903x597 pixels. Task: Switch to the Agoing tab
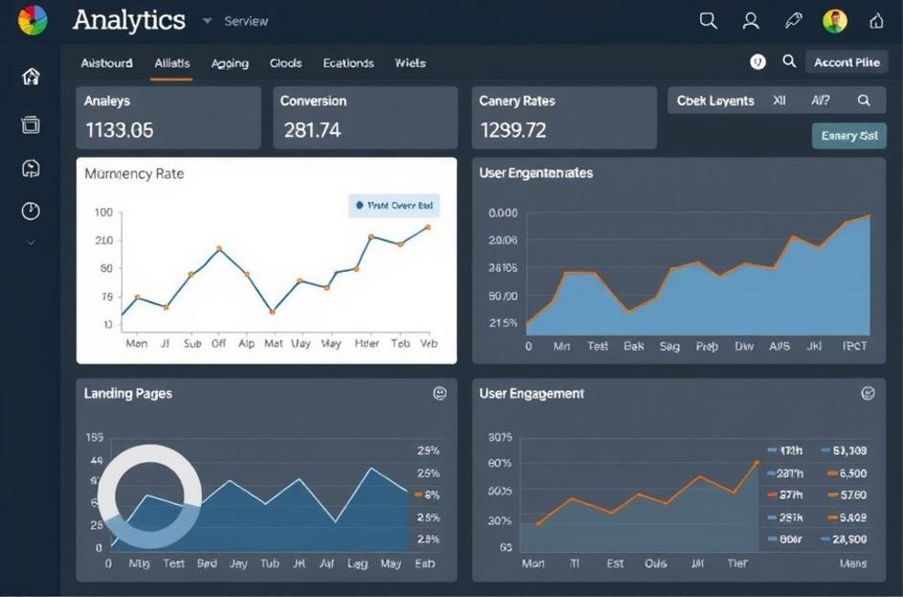point(229,63)
